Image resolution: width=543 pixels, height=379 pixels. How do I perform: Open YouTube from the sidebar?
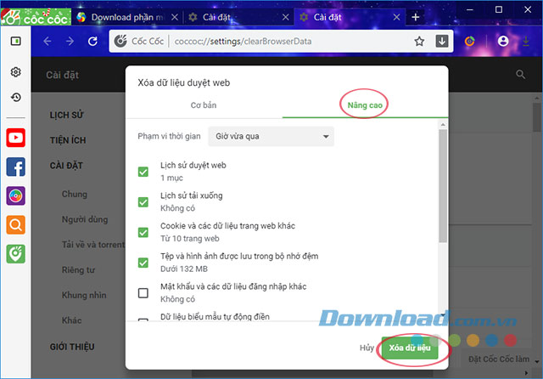(x=15, y=138)
